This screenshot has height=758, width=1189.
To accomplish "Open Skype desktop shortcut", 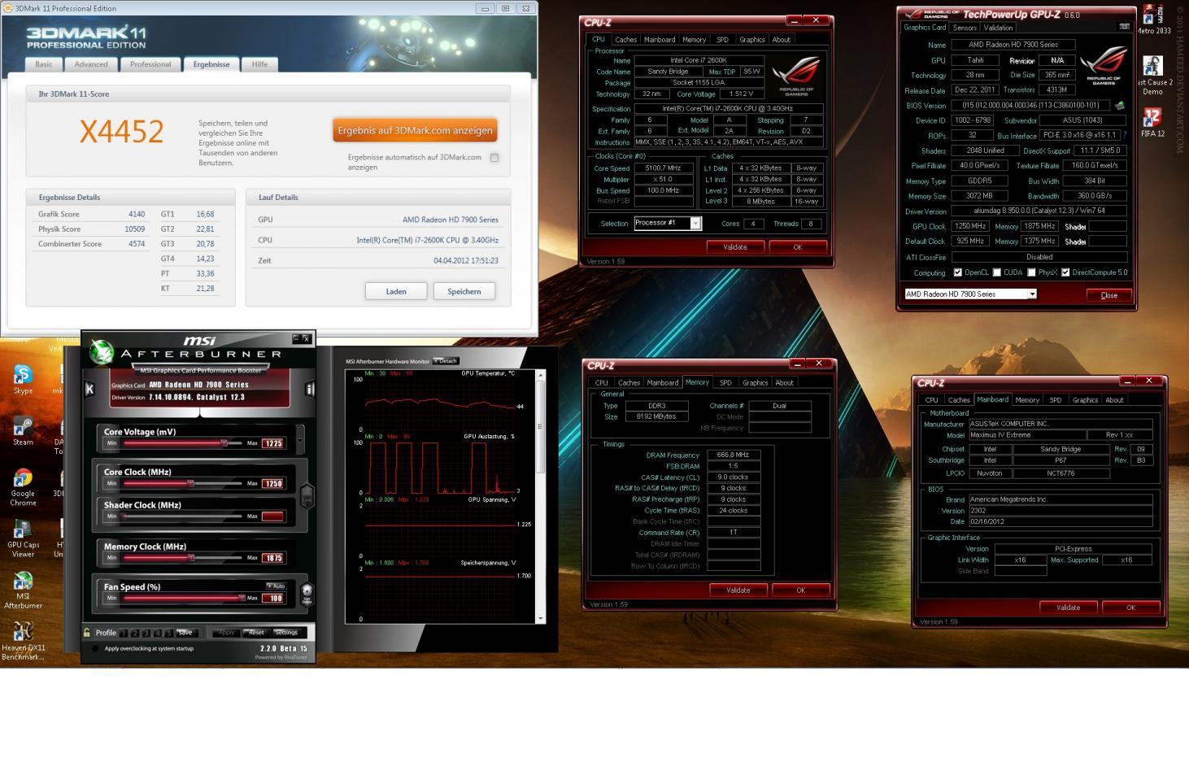I will [x=23, y=379].
